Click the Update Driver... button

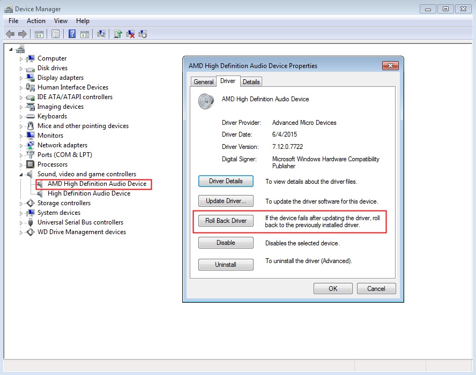[226, 201]
